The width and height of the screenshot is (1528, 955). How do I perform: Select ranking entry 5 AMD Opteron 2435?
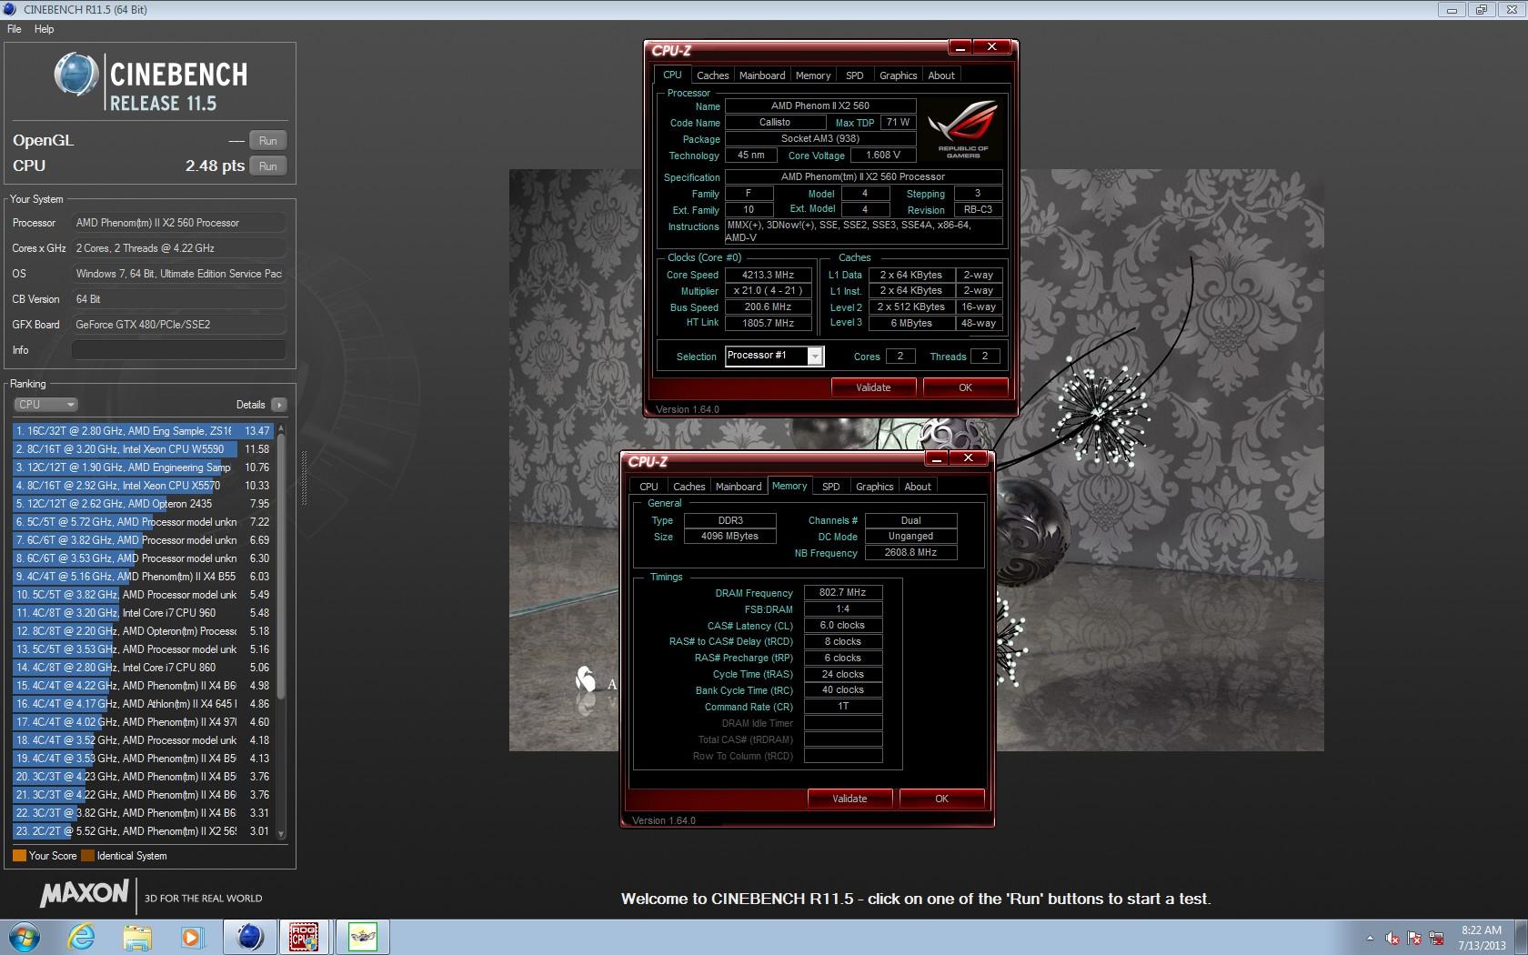point(143,504)
